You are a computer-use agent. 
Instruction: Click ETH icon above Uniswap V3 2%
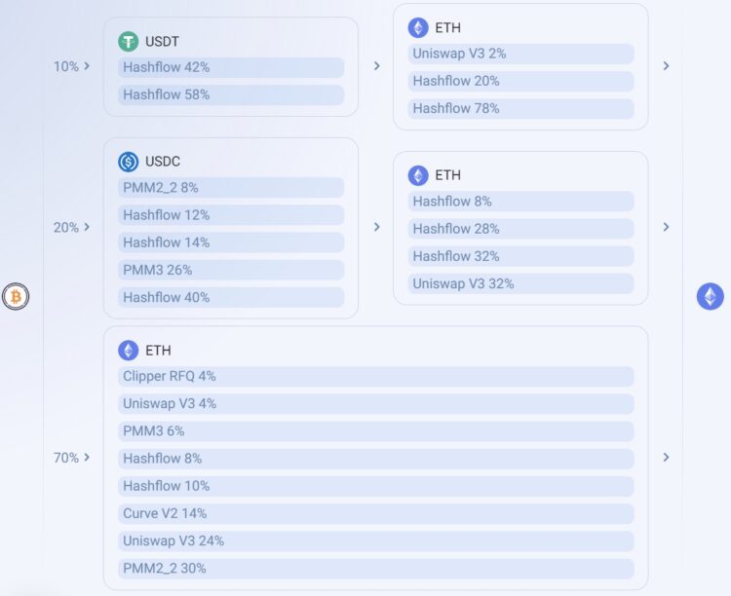(418, 28)
